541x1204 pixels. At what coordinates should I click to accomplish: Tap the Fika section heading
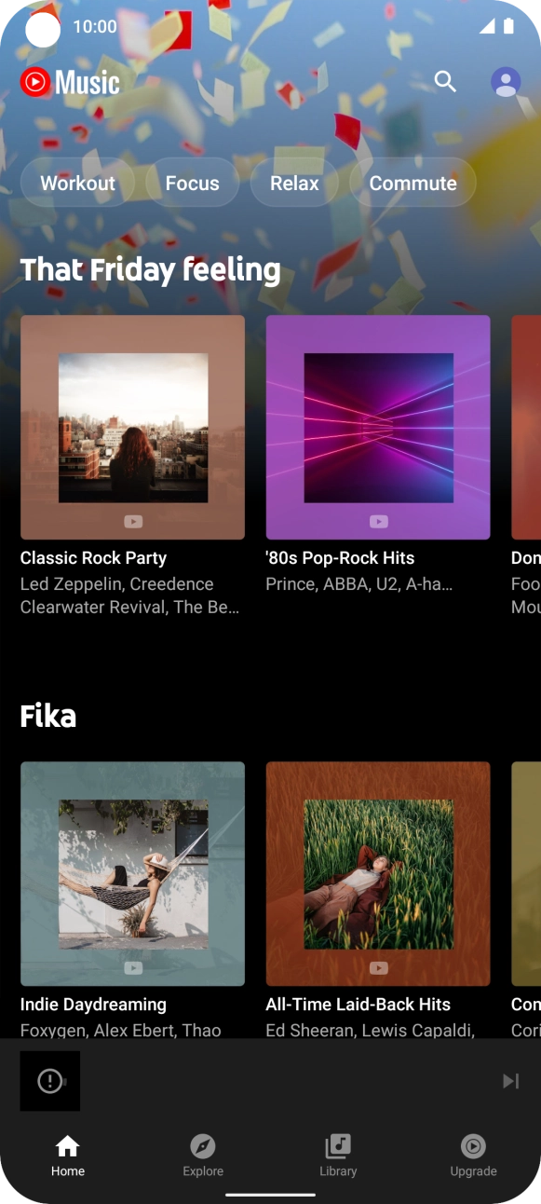(x=48, y=716)
